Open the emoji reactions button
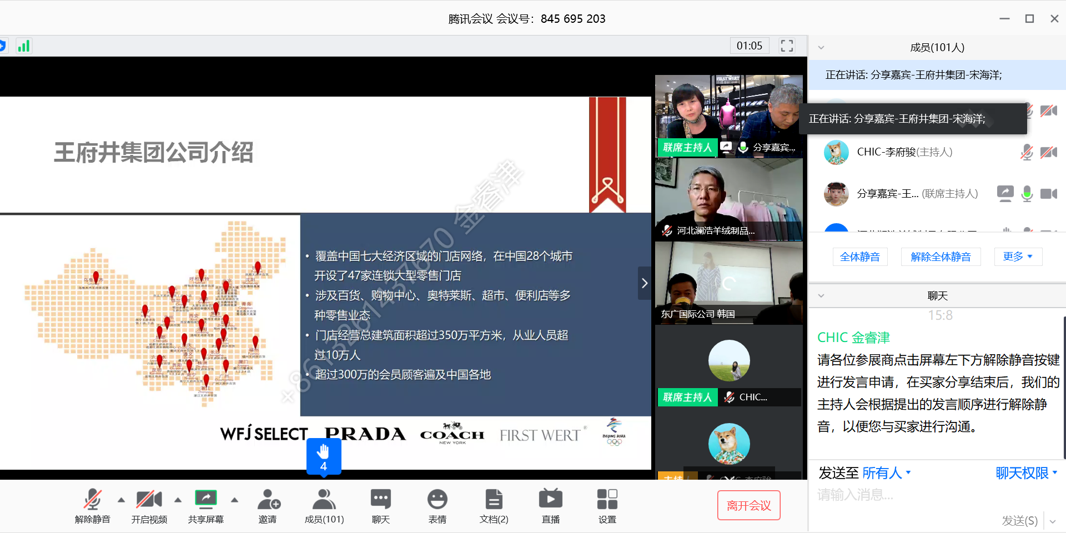Viewport: 1066px width, 533px height. pos(438,506)
